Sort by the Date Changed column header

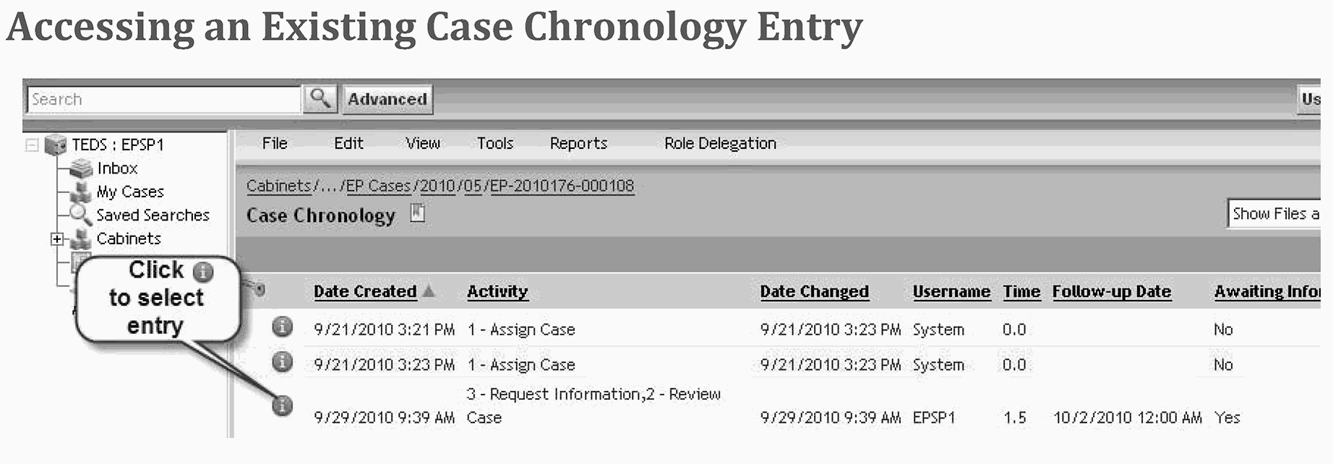click(814, 291)
